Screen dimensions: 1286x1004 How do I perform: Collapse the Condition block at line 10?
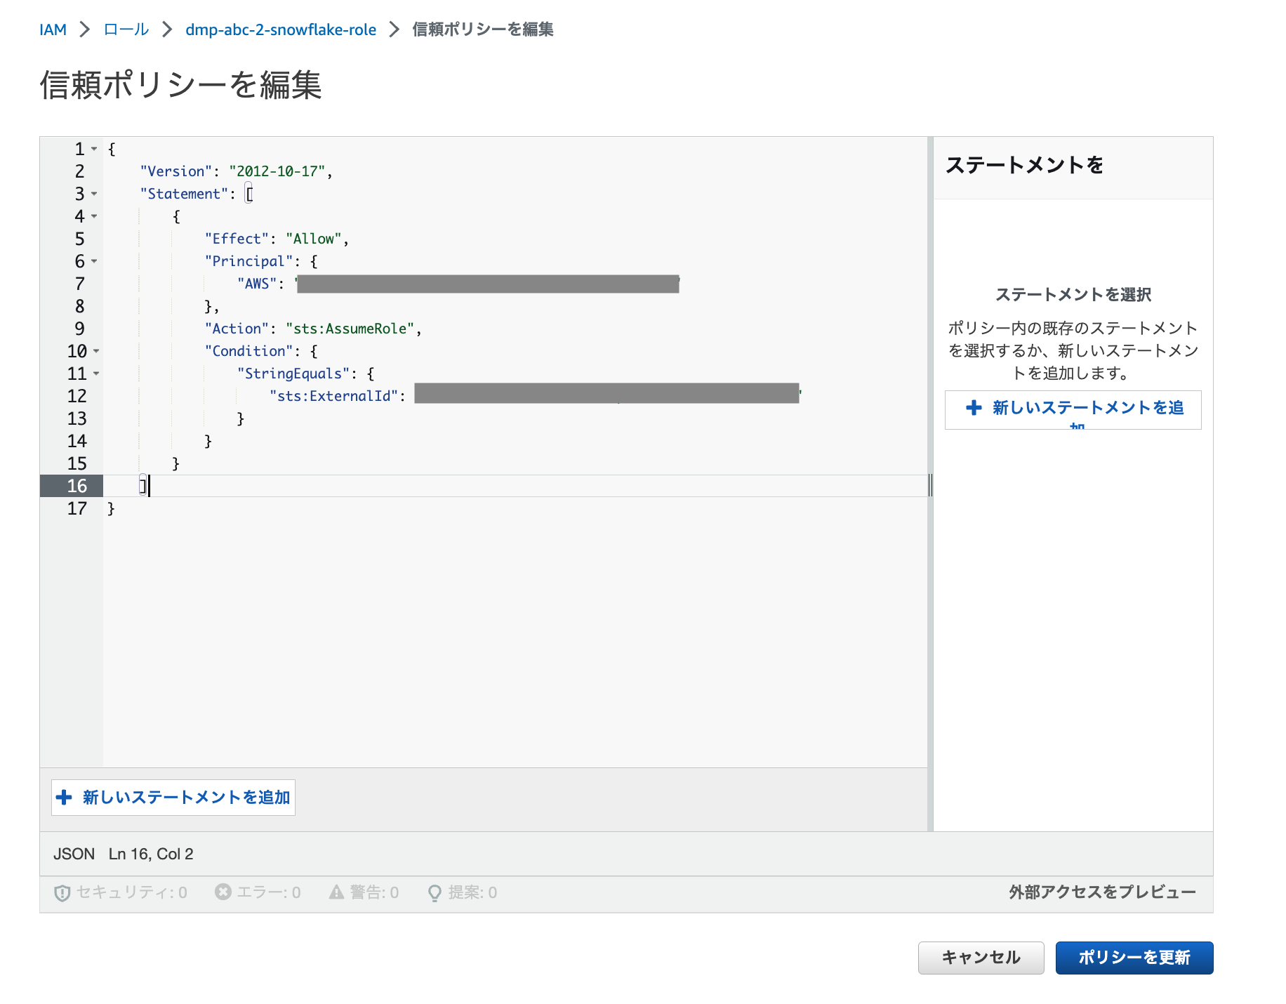[96, 351]
